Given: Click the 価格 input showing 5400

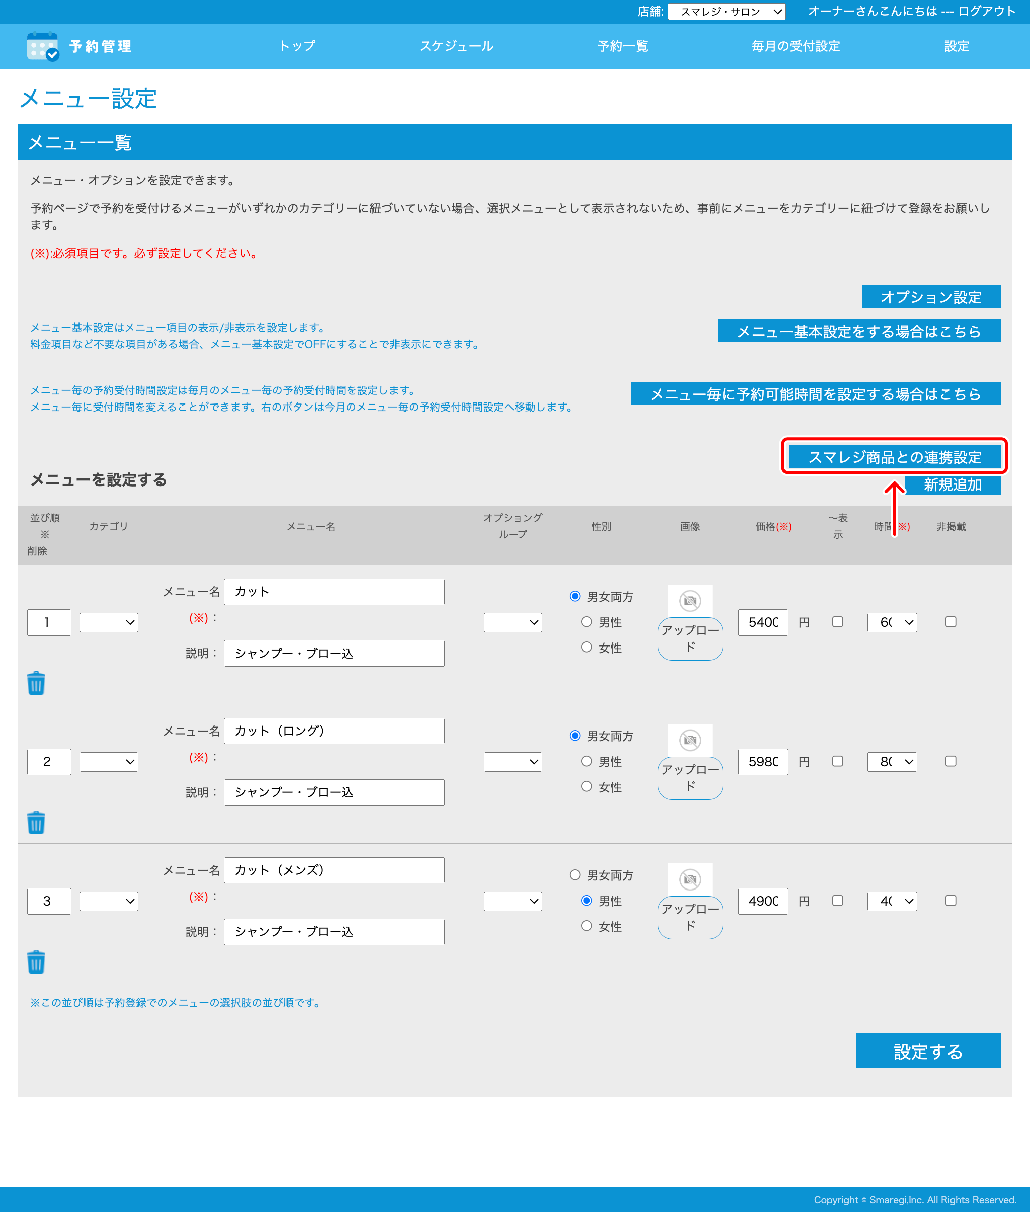Looking at the screenshot, I should tap(763, 622).
